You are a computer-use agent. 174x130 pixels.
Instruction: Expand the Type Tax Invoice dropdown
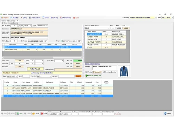[x=47, y=26]
